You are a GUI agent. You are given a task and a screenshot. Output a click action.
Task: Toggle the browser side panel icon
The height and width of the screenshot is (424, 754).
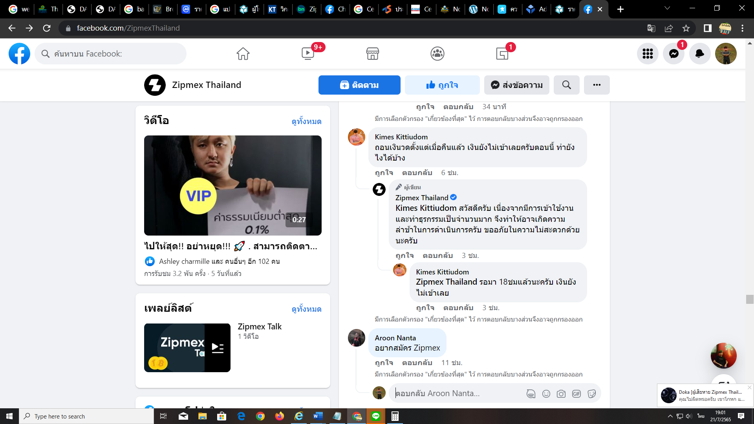pyautogui.click(x=707, y=28)
